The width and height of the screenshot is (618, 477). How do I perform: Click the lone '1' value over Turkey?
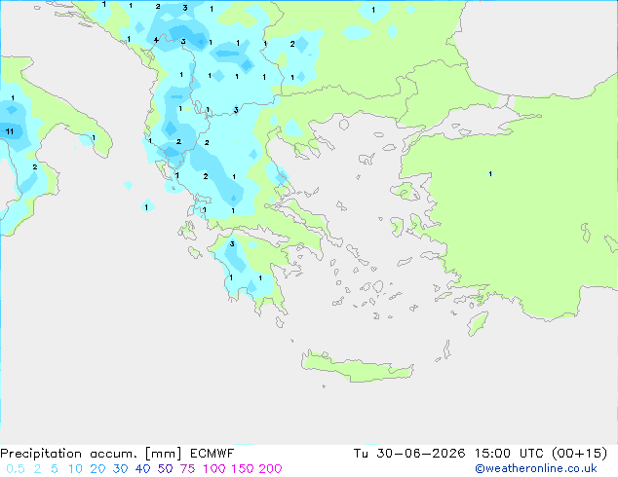coord(490,173)
